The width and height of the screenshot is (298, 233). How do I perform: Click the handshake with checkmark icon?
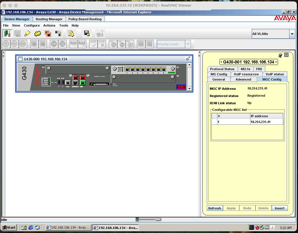(x=74, y=44)
